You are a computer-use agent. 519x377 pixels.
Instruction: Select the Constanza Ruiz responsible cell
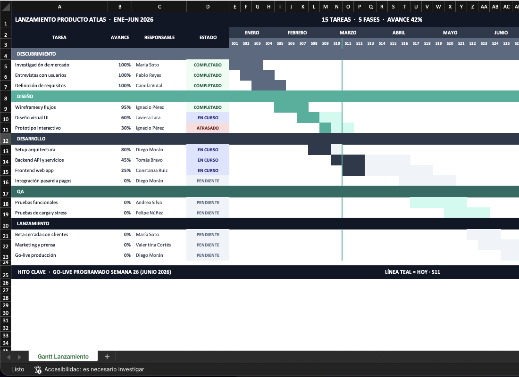(159, 170)
